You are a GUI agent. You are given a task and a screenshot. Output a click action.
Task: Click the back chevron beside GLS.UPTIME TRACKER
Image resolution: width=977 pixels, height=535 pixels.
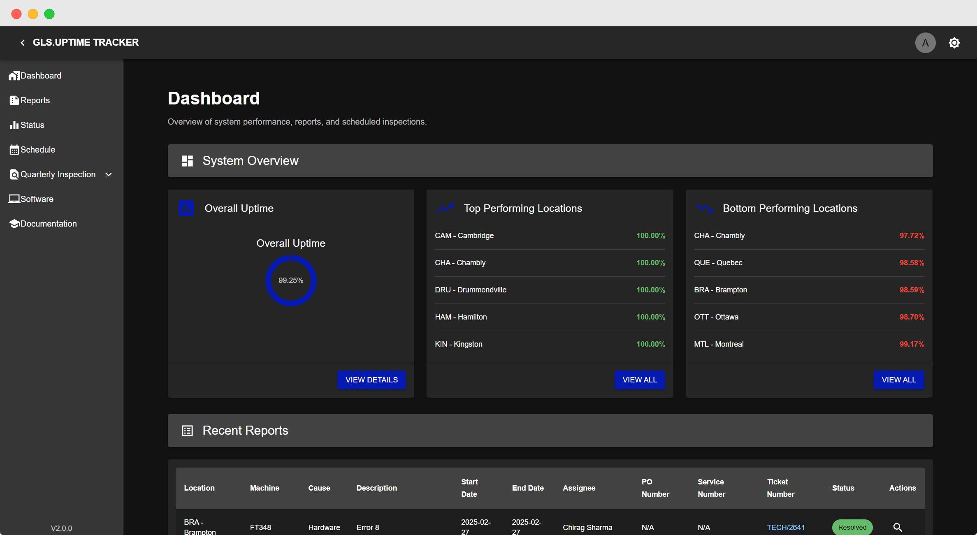click(23, 43)
